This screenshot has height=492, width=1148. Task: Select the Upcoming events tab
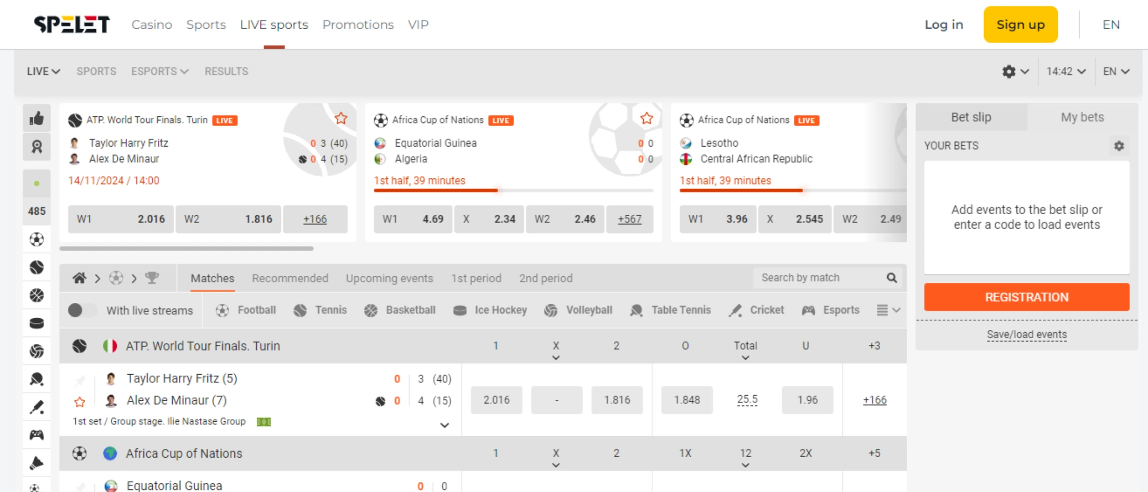389,278
